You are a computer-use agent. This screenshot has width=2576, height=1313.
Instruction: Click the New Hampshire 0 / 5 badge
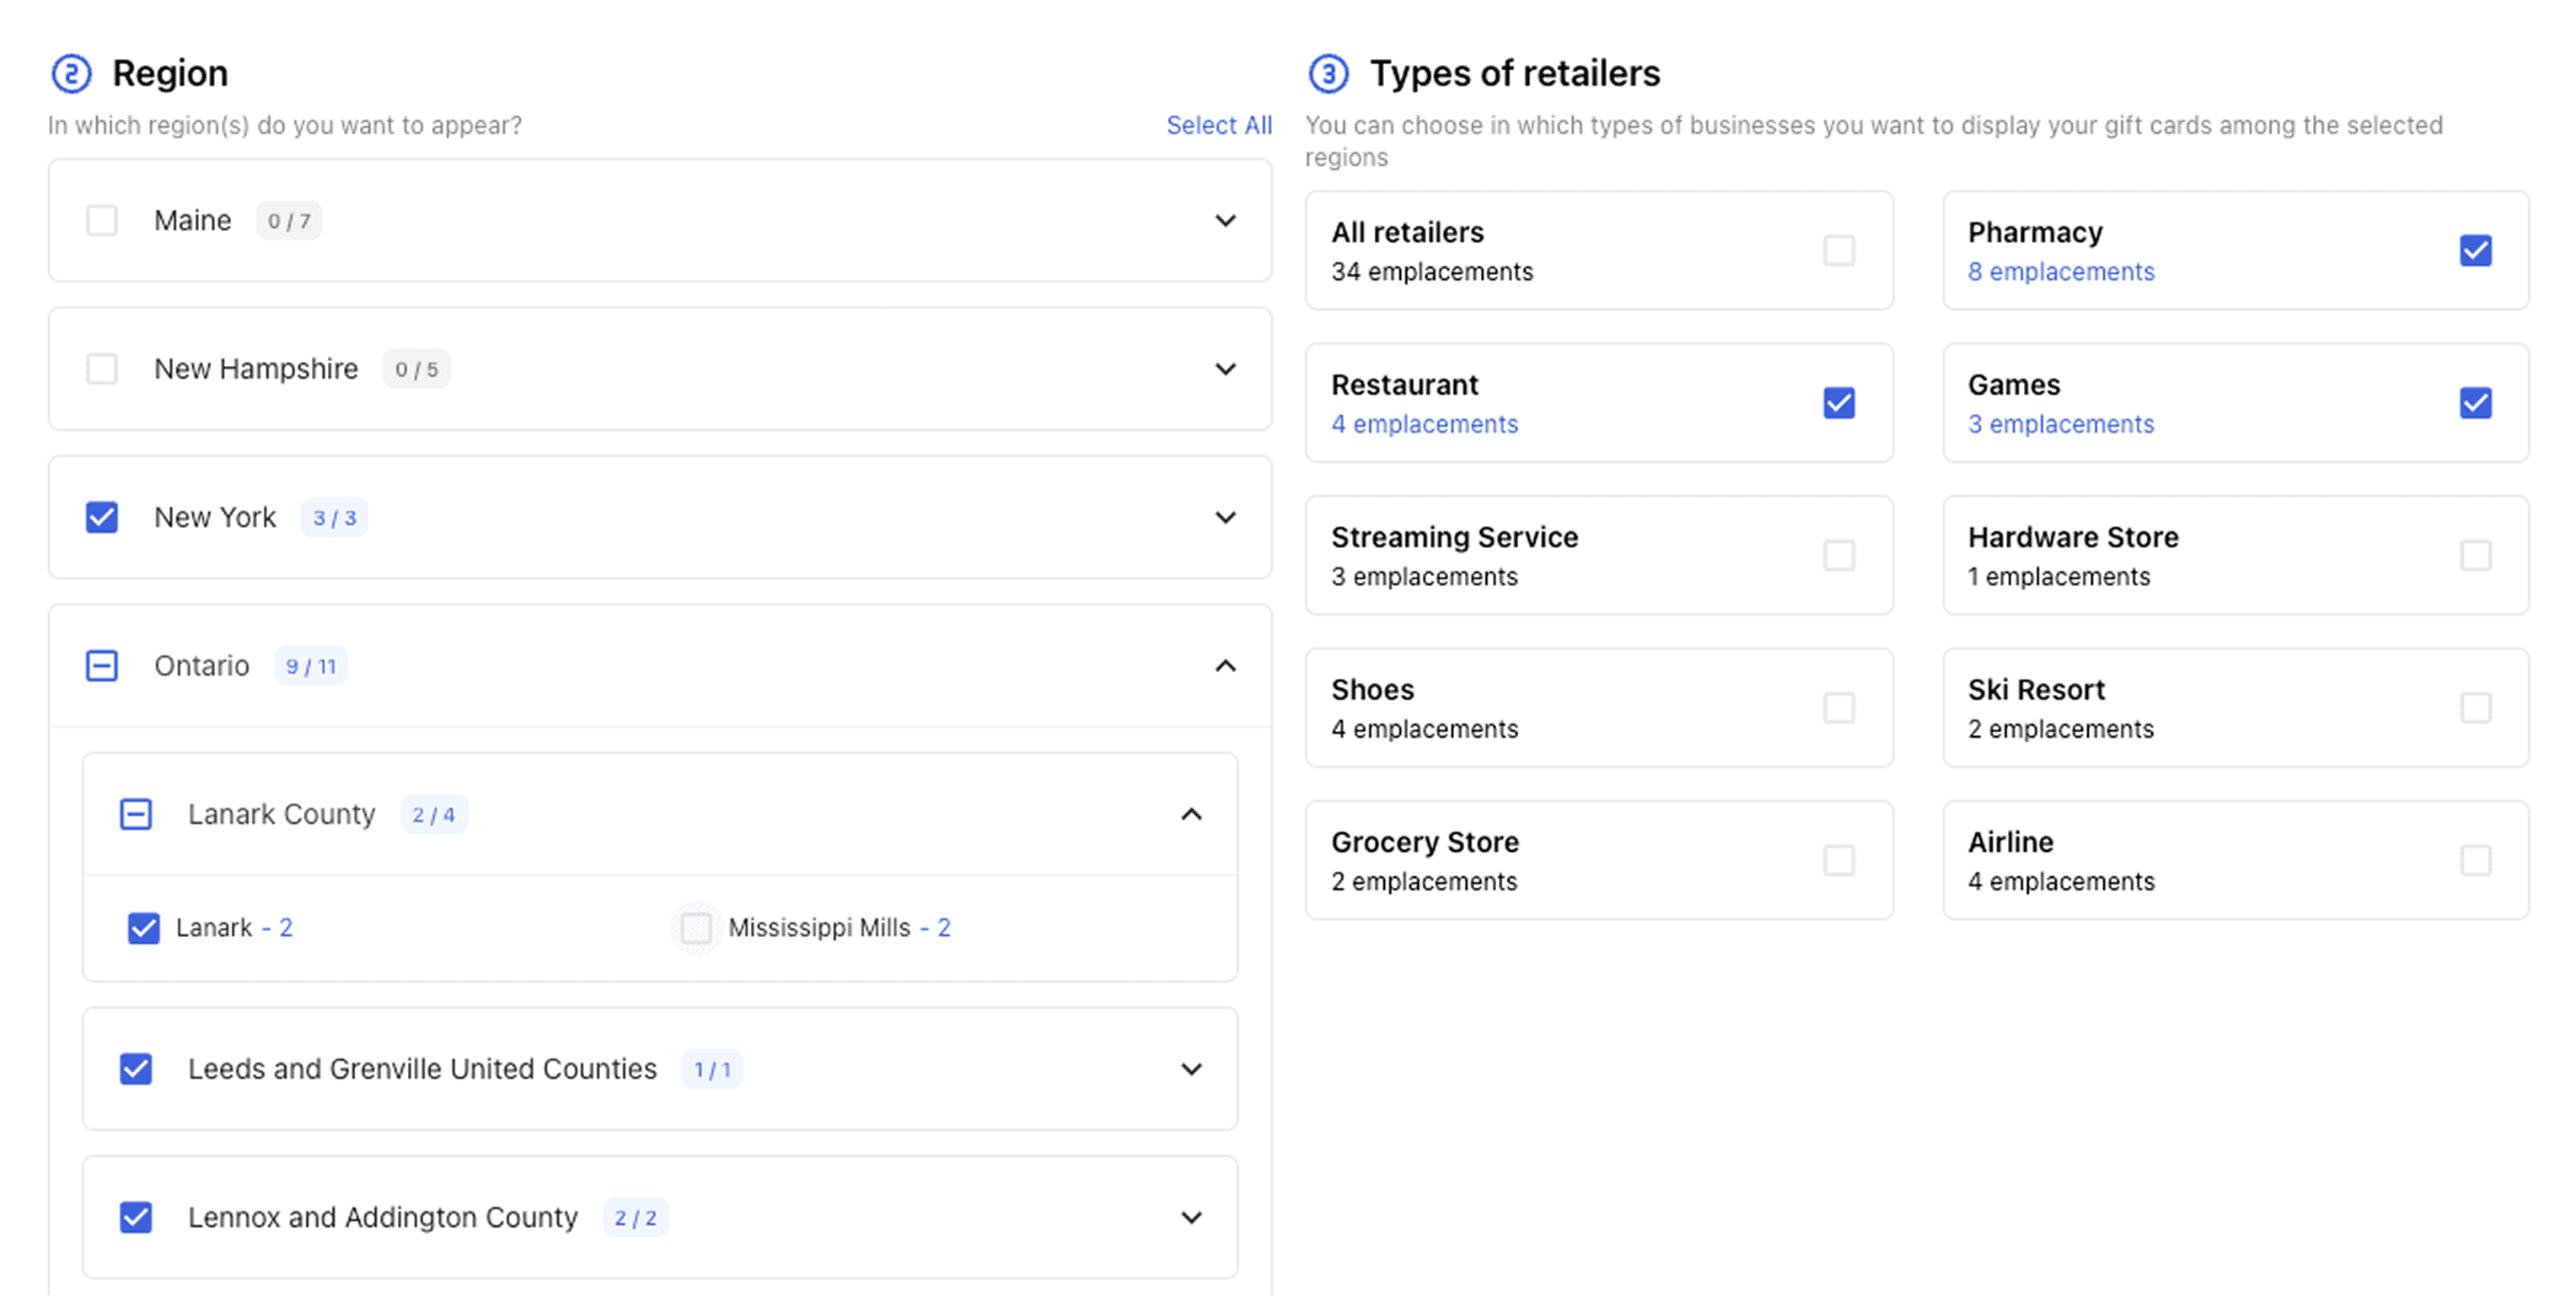(416, 369)
